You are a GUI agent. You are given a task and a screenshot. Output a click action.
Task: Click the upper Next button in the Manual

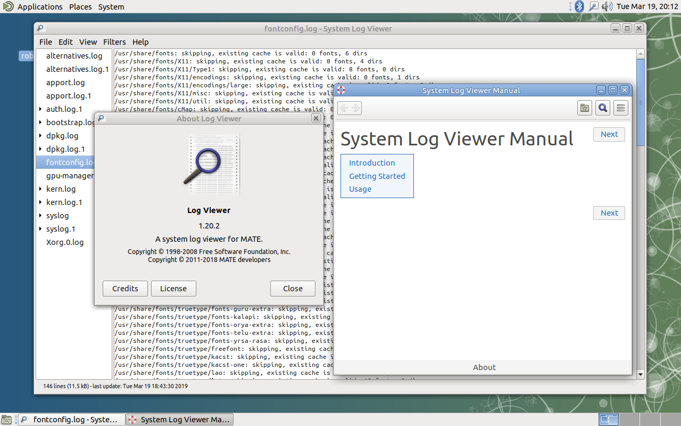pyautogui.click(x=609, y=134)
